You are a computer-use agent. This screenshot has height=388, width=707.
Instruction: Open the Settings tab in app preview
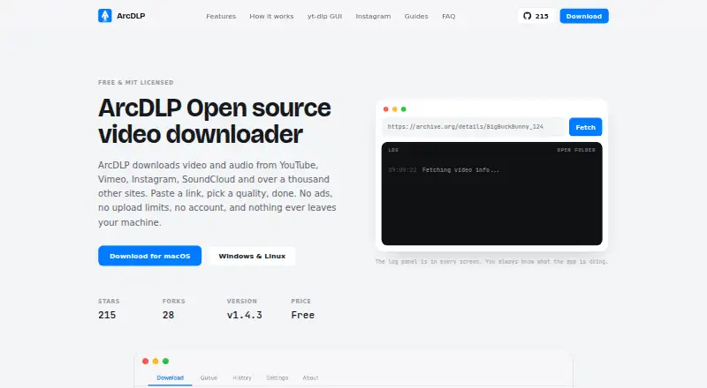(277, 378)
